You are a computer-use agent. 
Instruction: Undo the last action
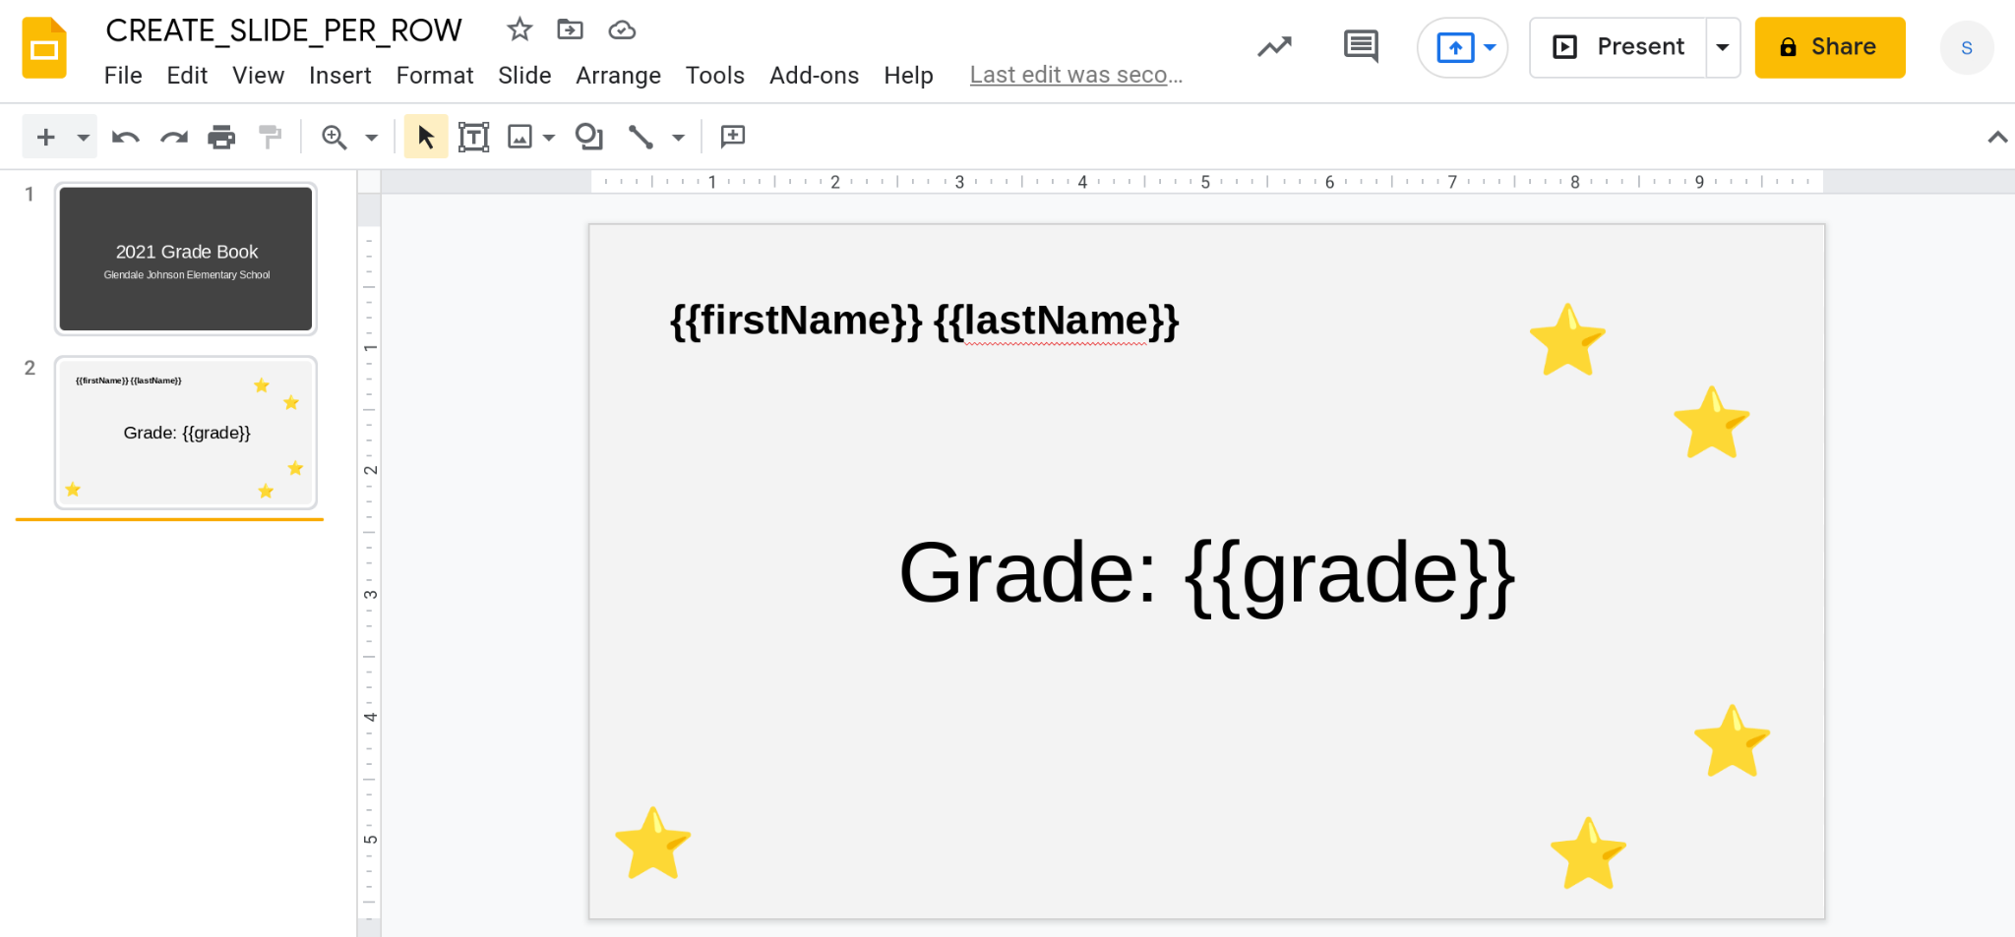tap(125, 137)
